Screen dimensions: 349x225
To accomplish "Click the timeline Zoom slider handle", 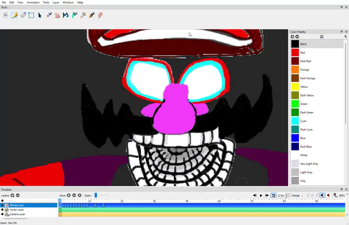I will pos(96,195).
